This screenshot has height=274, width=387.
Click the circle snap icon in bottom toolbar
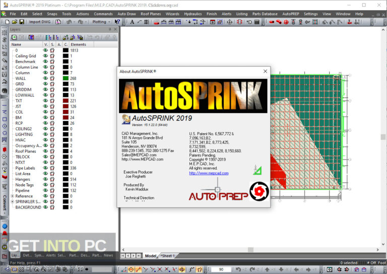(131, 269)
